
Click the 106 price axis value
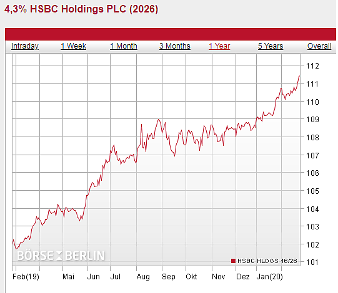click(x=312, y=173)
